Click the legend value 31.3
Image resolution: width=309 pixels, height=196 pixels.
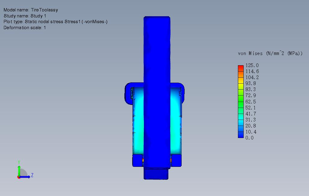coord(251,120)
